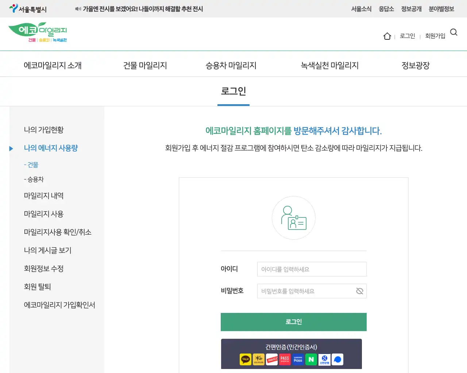The width and height of the screenshot is (467, 373).
Task: Choose Samsung Pass authentication
Action: [x=298, y=360]
